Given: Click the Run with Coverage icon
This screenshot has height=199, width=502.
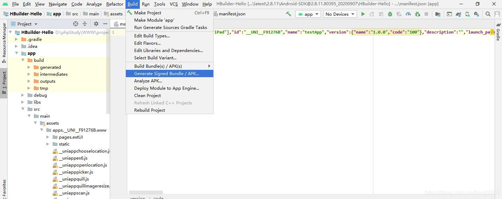Looking at the screenshot, I should 399,14.
